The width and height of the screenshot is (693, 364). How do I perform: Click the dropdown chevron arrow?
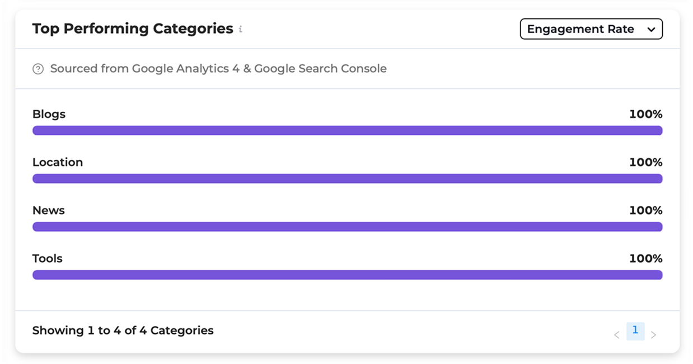pyautogui.click(x=651, y=30)
